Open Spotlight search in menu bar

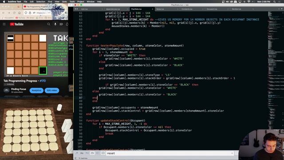(275, 2)
